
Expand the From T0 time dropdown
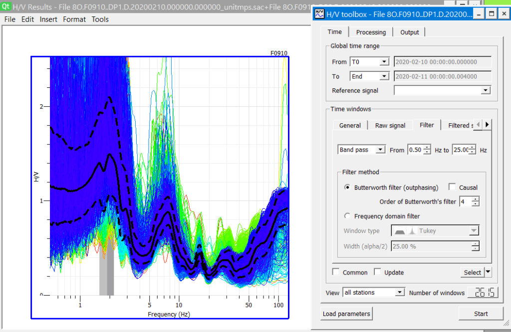(369, 62)
